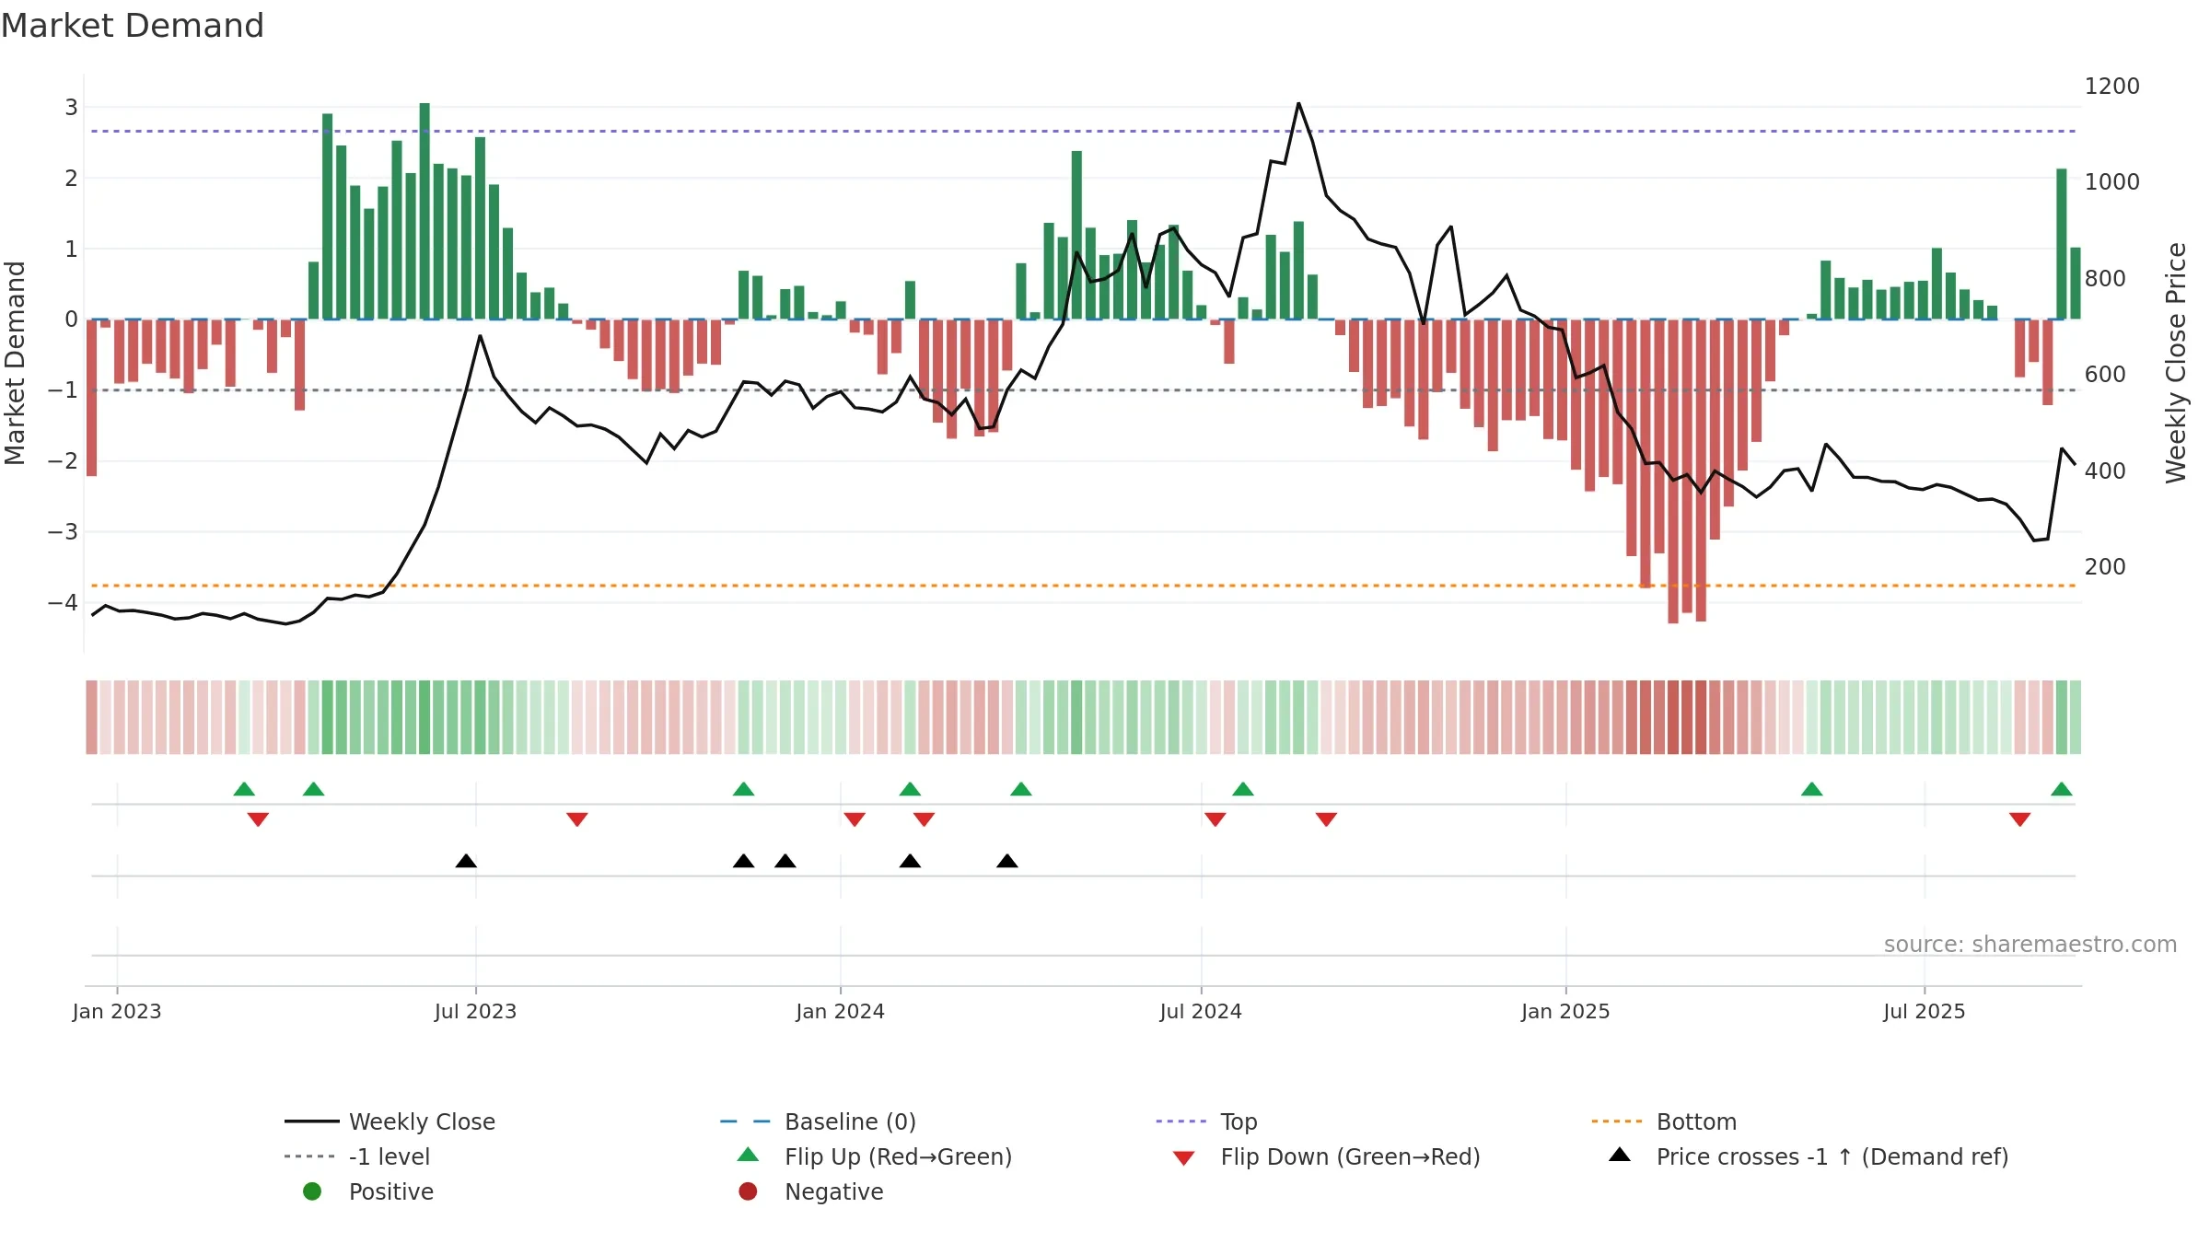Click the rightmost red flip-down marker after Jul 2025

(2020, 819)
